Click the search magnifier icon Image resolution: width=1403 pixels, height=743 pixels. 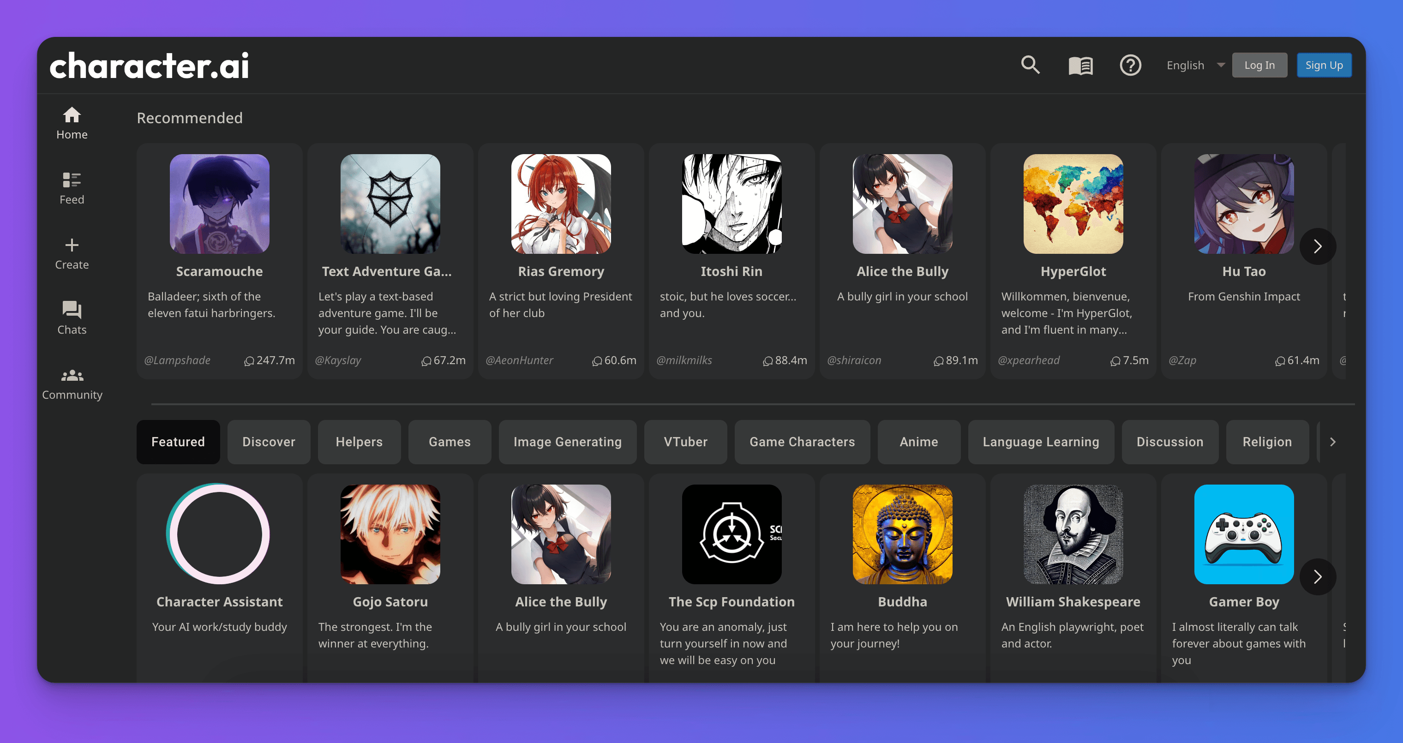tap(1030, 66)
